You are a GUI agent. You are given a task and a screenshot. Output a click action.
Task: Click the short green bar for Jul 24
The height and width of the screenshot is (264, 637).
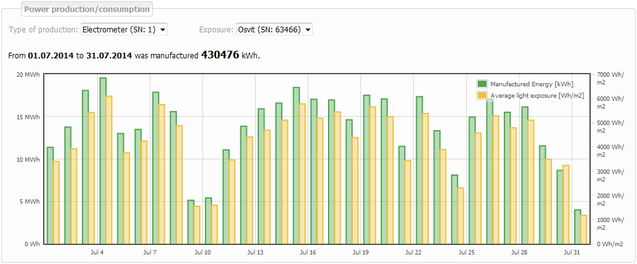(455, 209)
